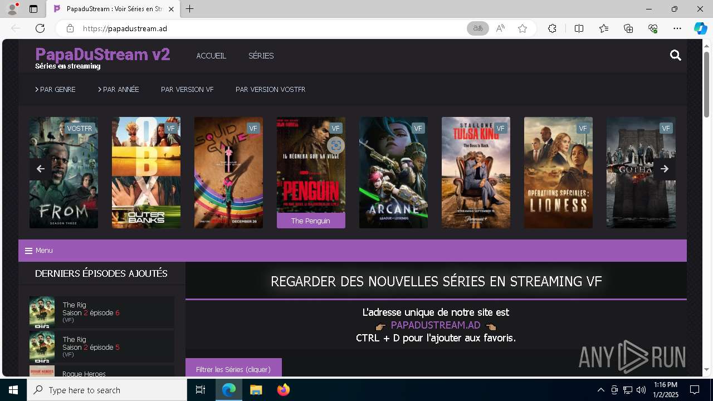The height and width of the screenshot is (401, 713).
Task: Open the Tulsa King poster
Action: pos(476,173)
